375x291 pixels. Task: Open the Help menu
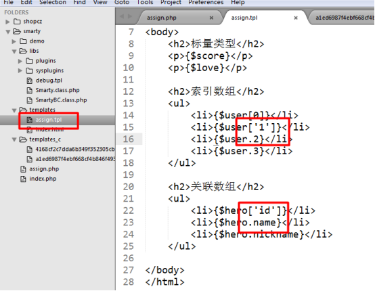click(238, 2)
